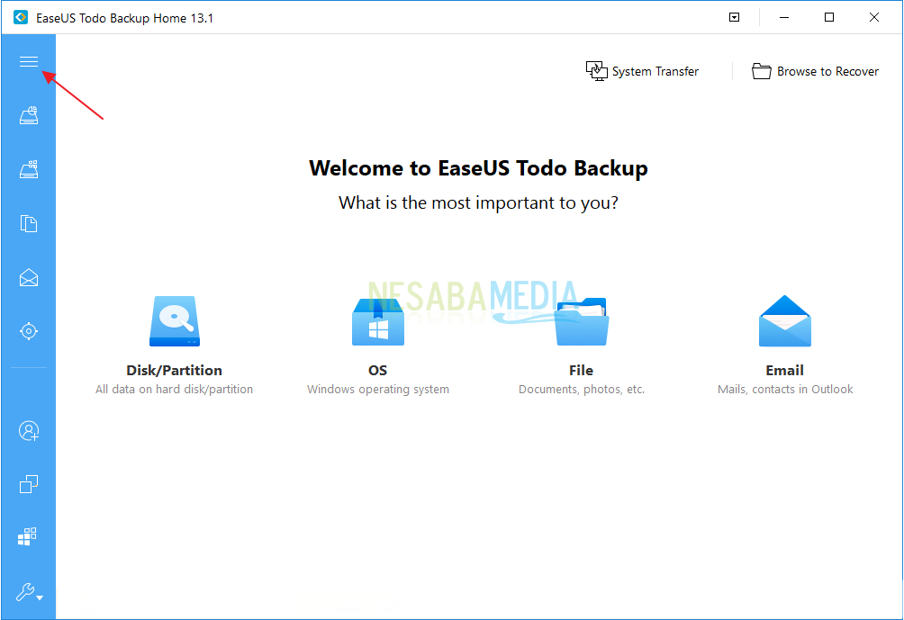Click System Transfer at the top
The image size is (904, 620).
pyautogui.click(x=642, y=71)
